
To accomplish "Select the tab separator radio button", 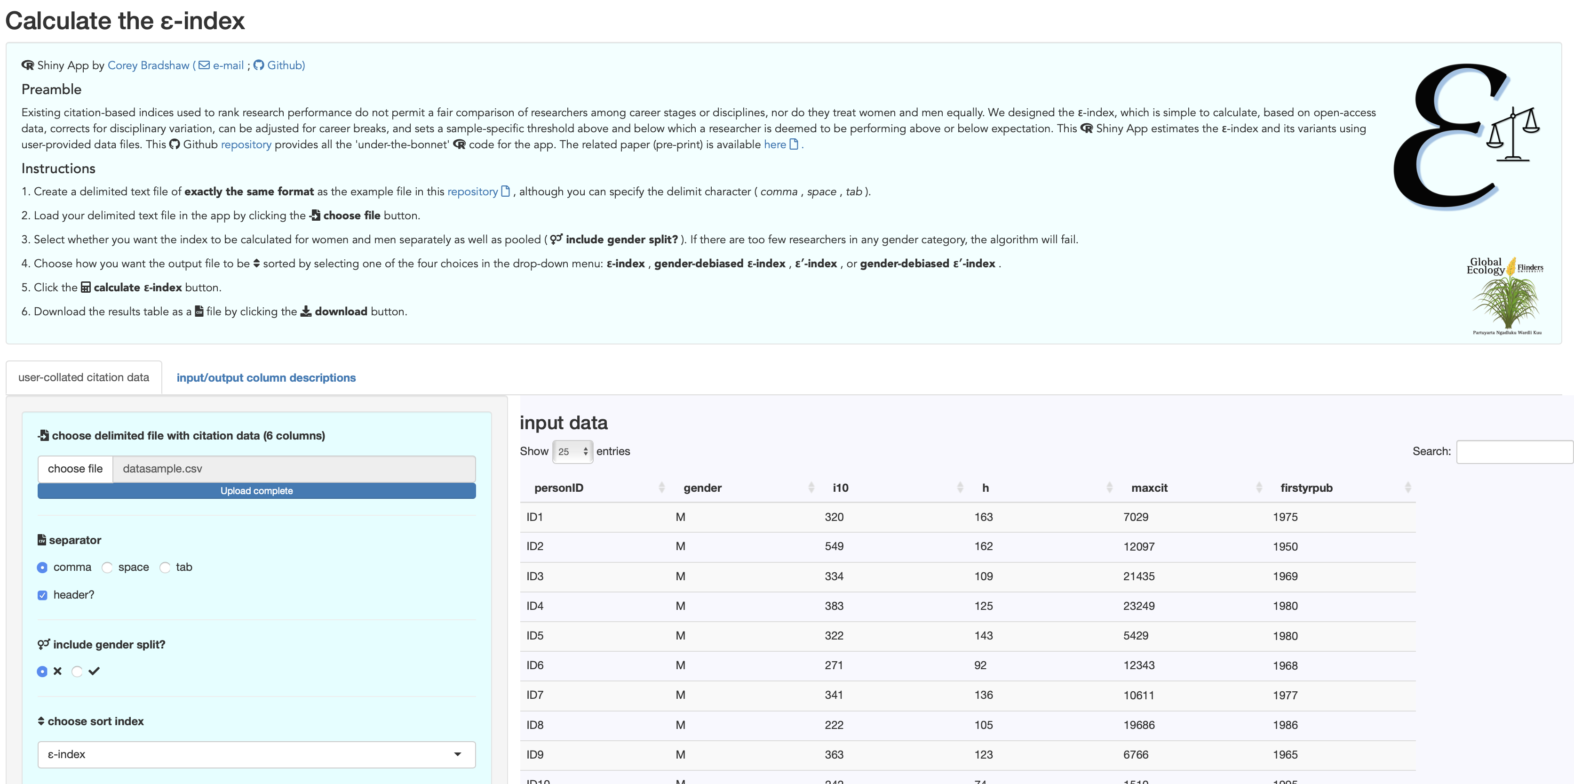I will [165, 568].
